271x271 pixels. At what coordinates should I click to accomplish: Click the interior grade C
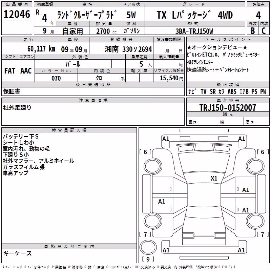tap(264, 31)
